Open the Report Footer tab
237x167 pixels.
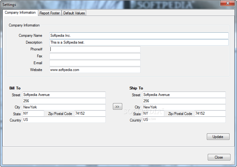pos(49,13)
